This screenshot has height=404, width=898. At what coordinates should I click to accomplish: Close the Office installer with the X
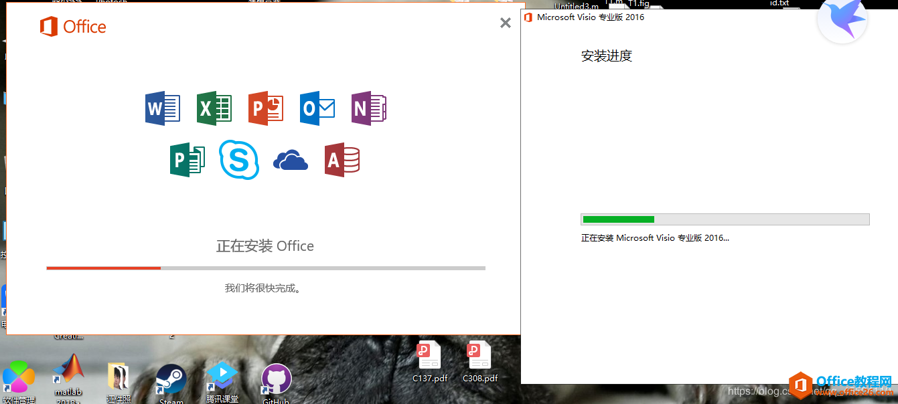click(506, 23)
